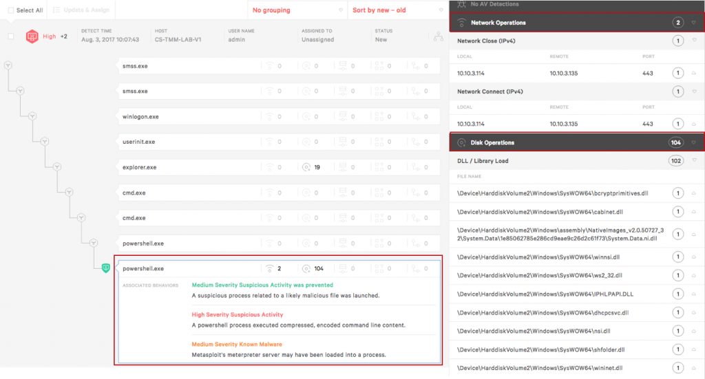Click the tree node icon next to explorer.exe
Image resolution: width=705 pixels, height=379 pixels.
[56, 167]
